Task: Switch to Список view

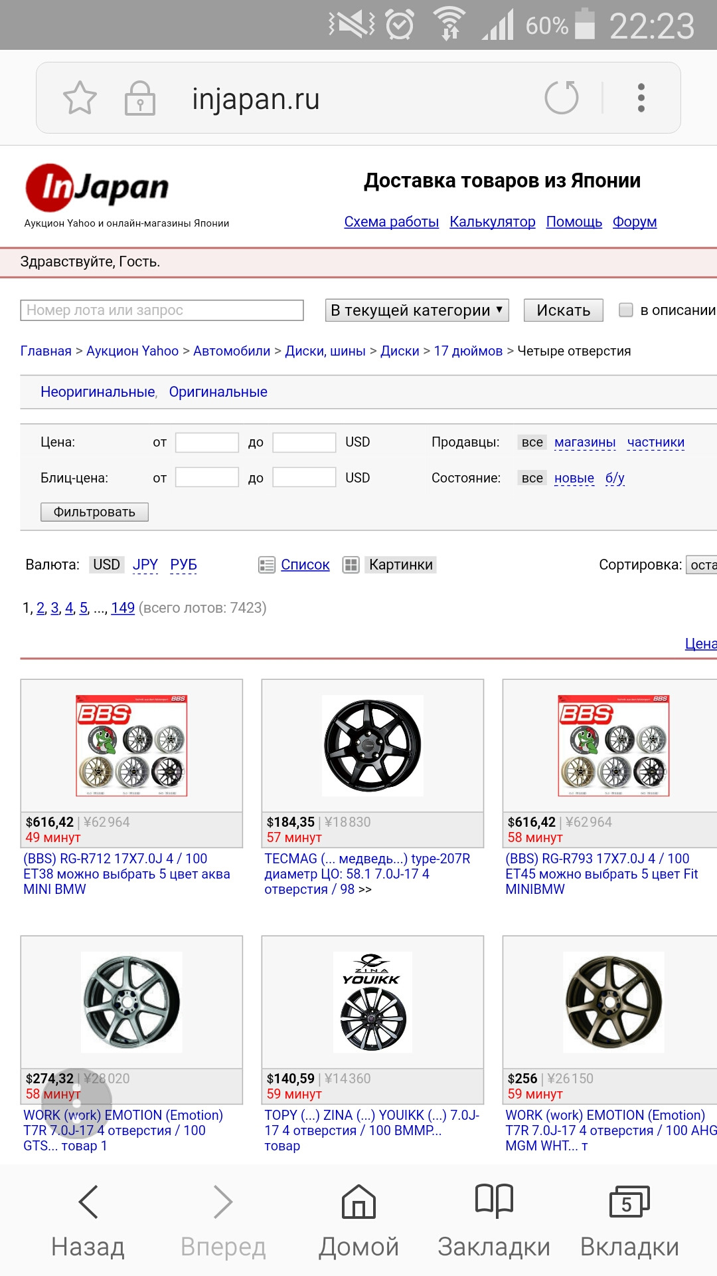Action: pos(305,565)
